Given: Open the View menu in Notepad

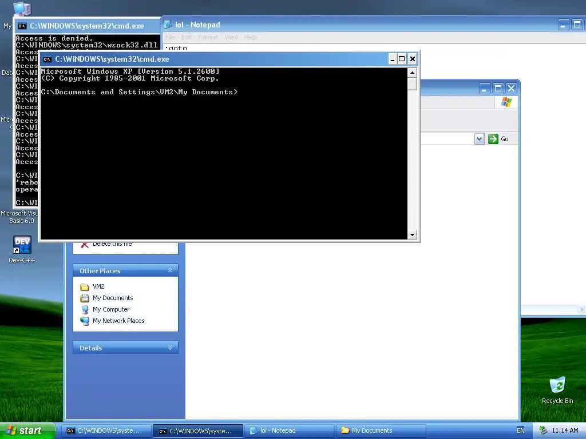Looking at the screenshot, I should (231, 37).
